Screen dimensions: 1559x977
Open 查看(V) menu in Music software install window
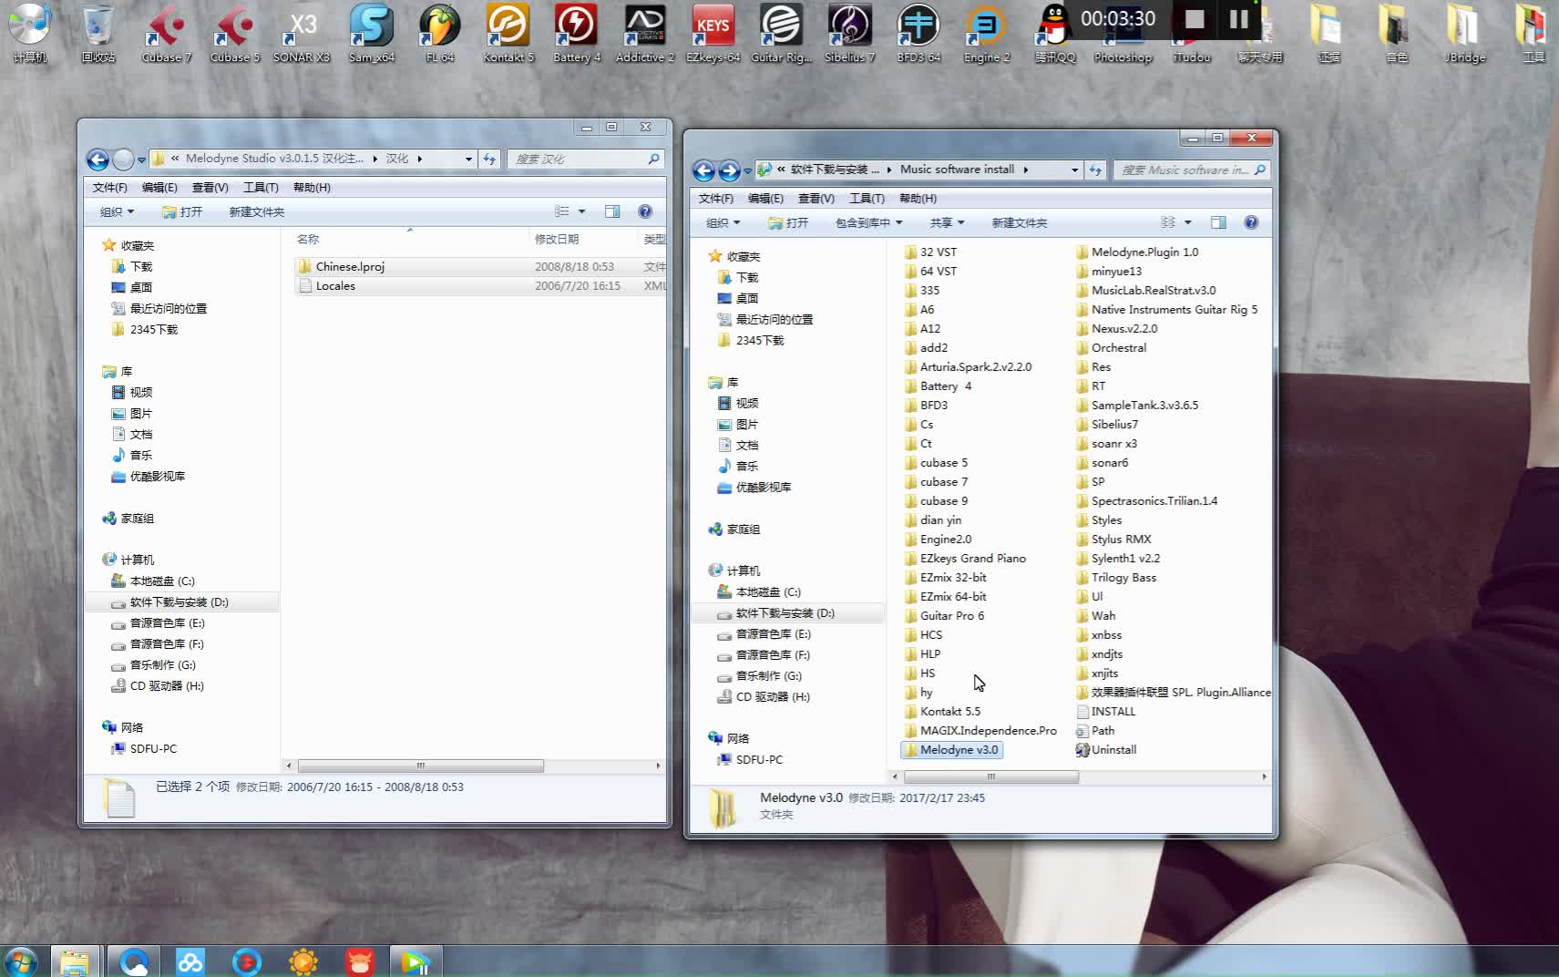815,199
